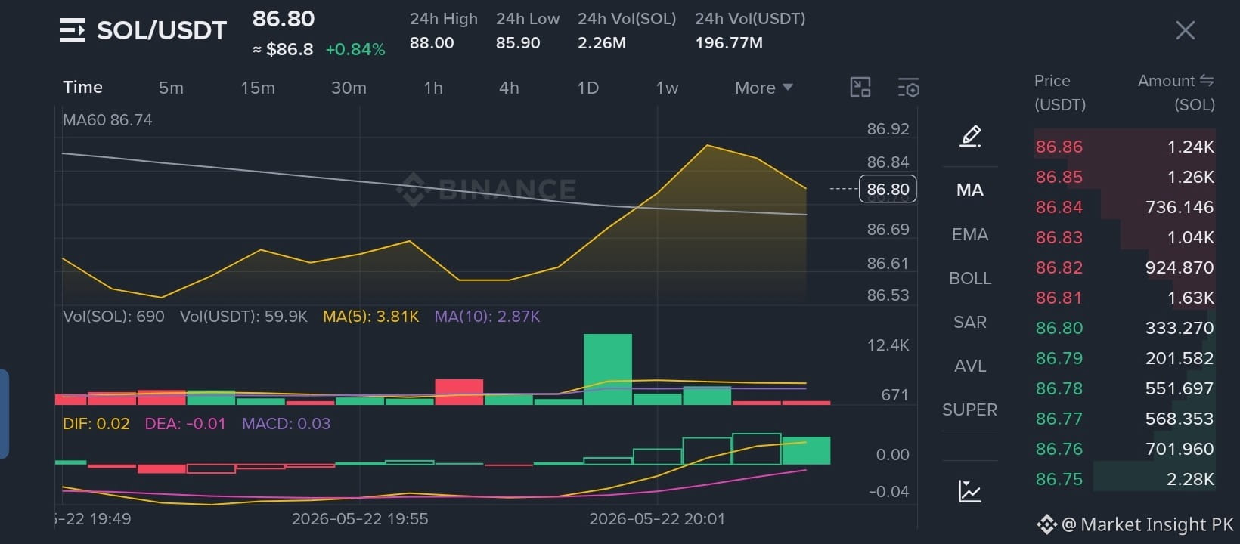Screen dimensions: 1240x544
Task: Enable the MA indicator
Action: pyautogui.click(x=970, y=190)
